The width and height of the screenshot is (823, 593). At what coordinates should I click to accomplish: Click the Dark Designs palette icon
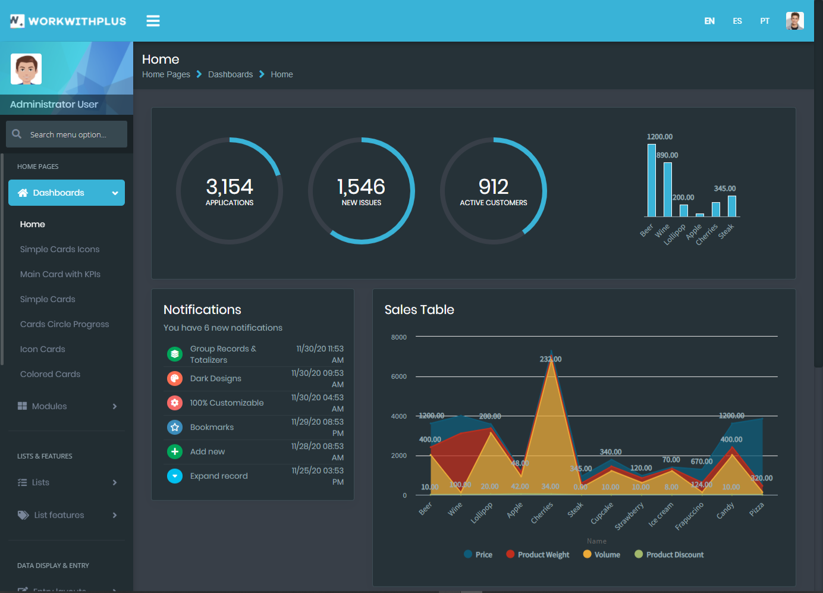[x=175, y=378]
